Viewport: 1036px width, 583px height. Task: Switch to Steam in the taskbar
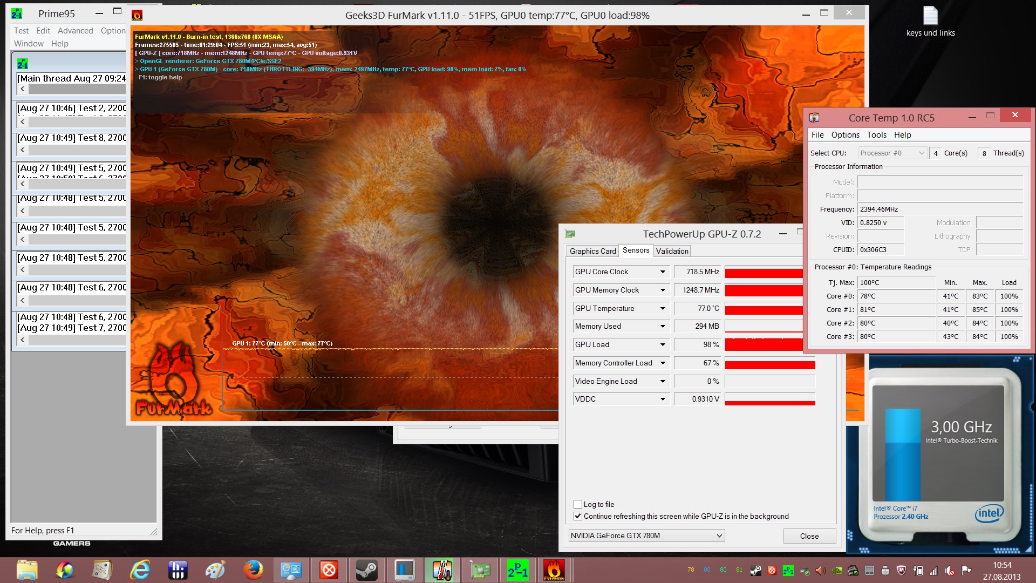click(x=366, y=570)
